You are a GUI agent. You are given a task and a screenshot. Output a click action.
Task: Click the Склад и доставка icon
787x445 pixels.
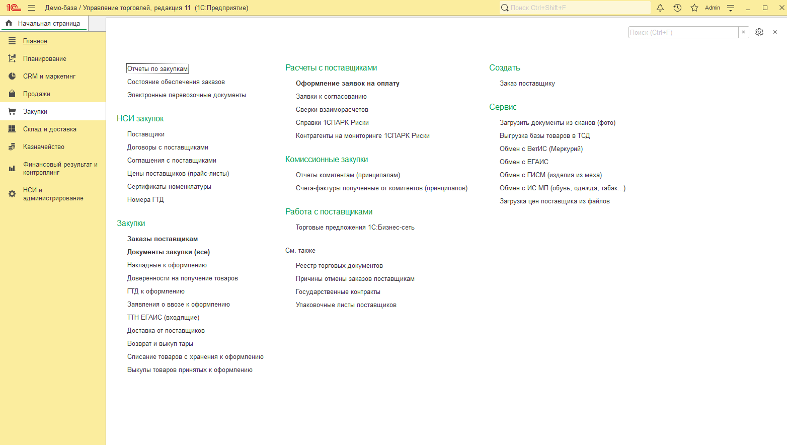click(12, 129)
